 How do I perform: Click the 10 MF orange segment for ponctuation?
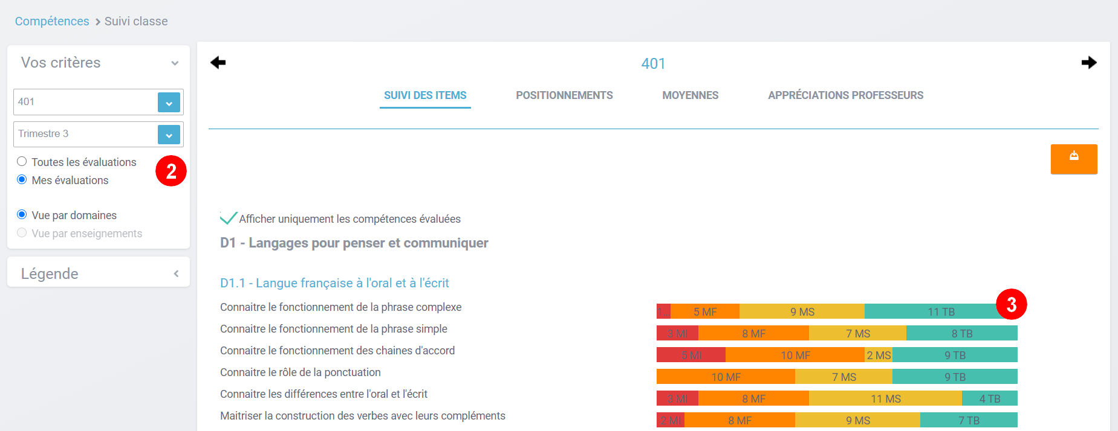(726, 377)
